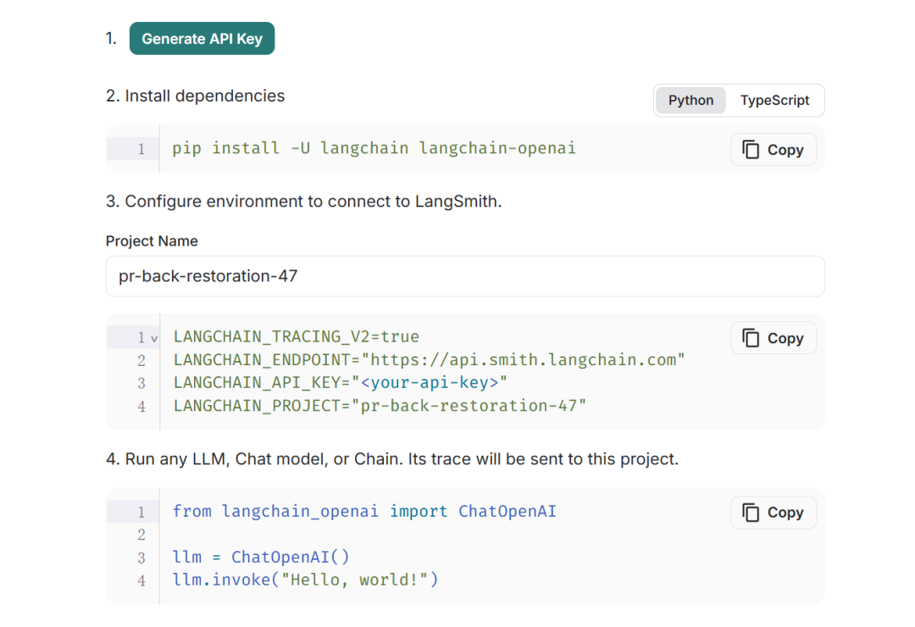Viewport: 915px width, 627px height.
Task: Copy the ChatOpenAI Python code snippet
Action: tap(774, 512)
